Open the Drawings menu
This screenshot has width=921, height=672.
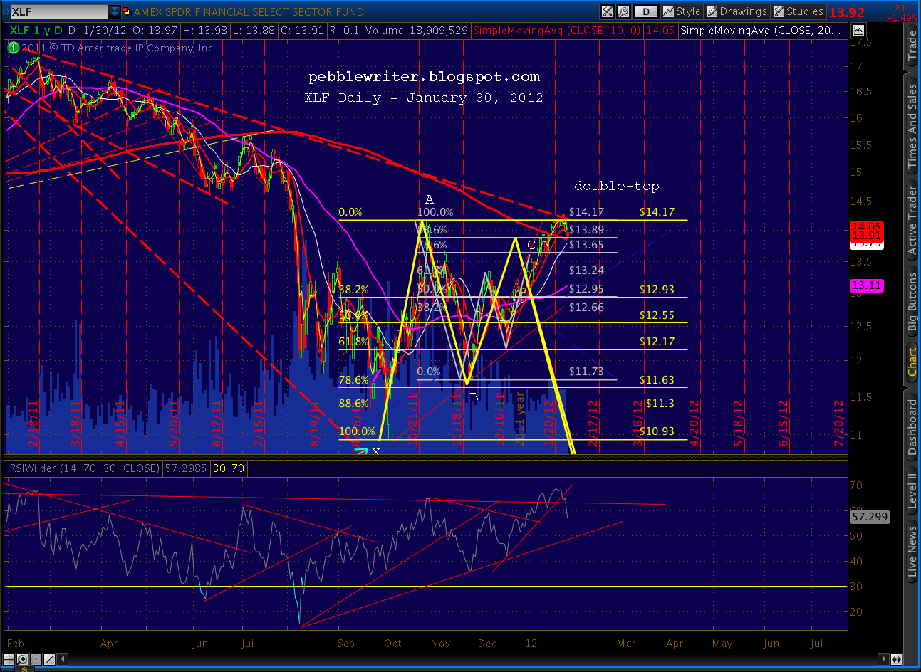tap(737, 11)
